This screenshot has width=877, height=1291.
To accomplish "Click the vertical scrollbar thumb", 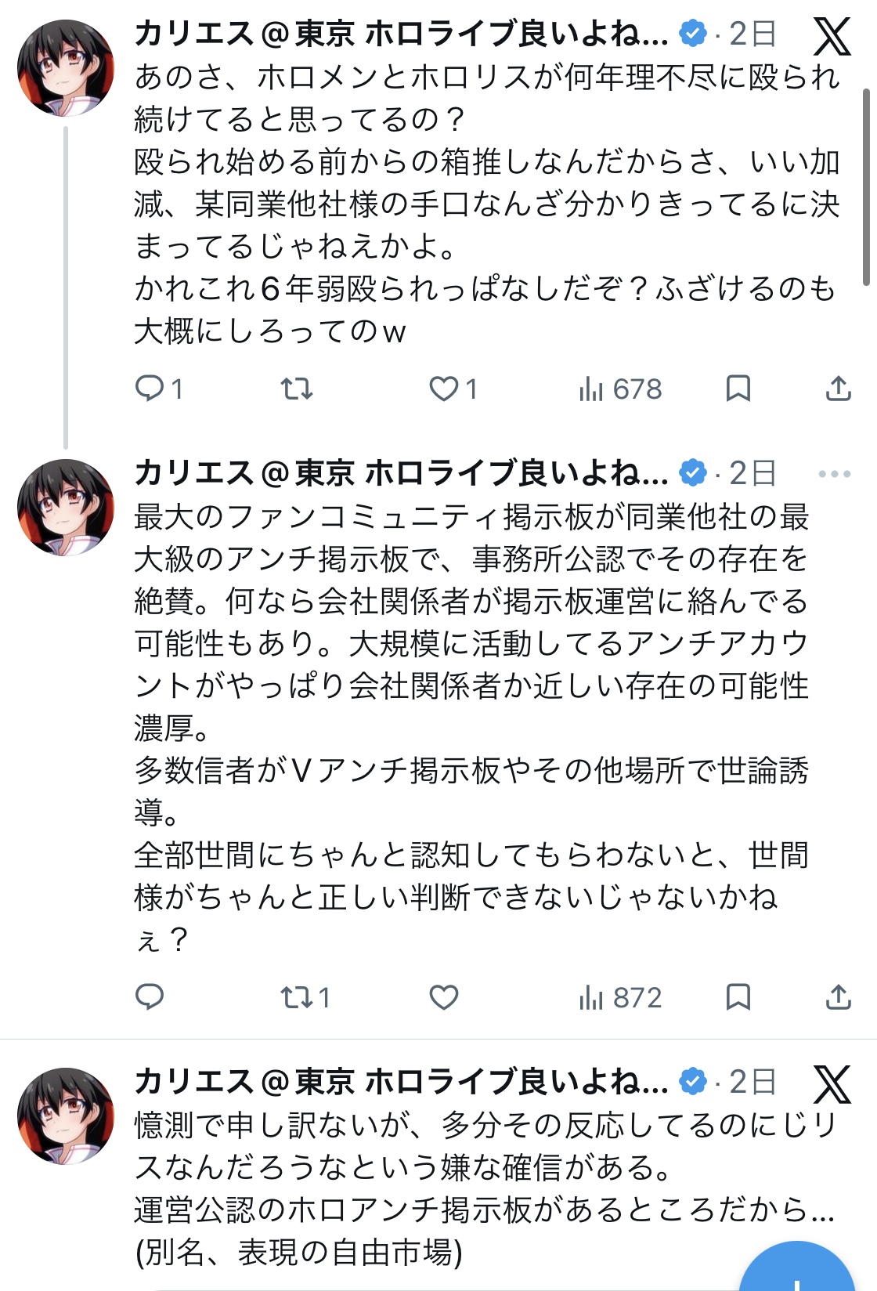I will click(865, 186).
